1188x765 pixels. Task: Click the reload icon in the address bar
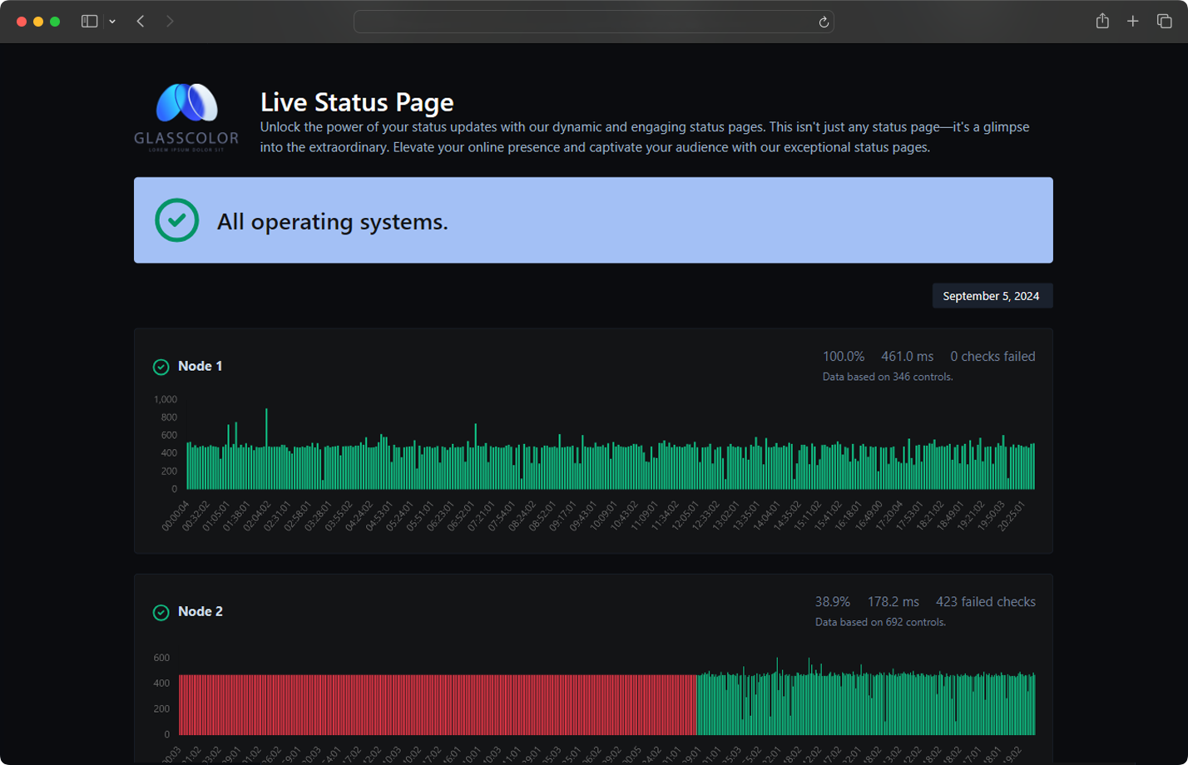point(823,22)
